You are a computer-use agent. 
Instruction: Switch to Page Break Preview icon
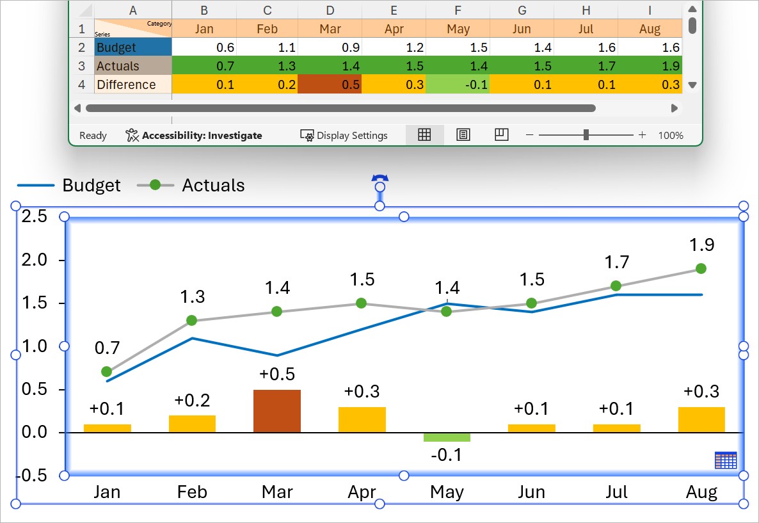pyautogui.click(x=502, y=134)
